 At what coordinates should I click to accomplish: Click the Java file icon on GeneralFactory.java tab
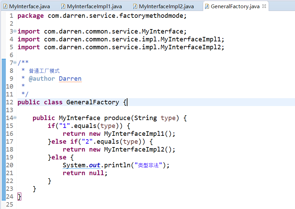click(207, 6)
